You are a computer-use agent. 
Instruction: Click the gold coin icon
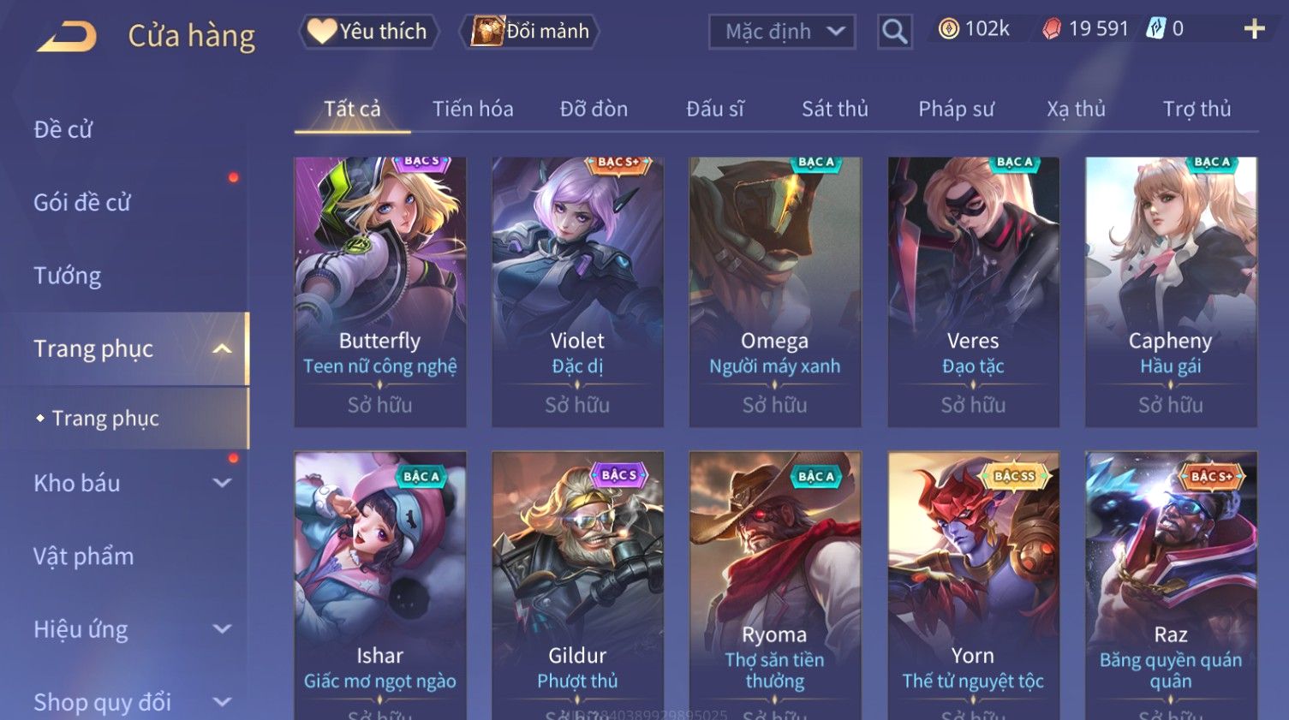[948, 29]
